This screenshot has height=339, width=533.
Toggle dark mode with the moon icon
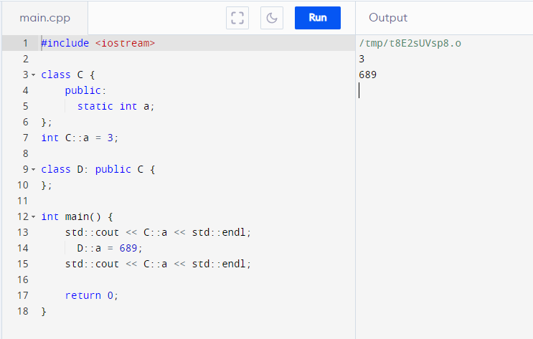(x=272, y=18)
